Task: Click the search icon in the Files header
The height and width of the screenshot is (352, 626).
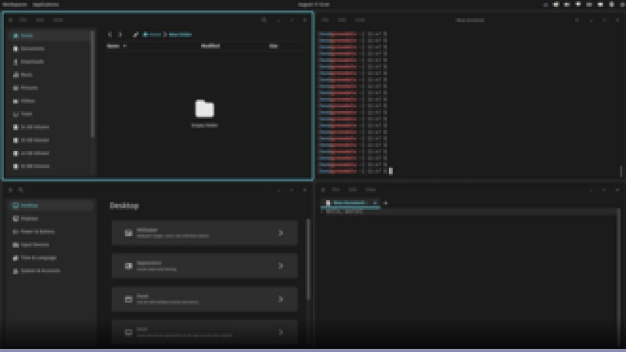Action: tap(264, 20)
